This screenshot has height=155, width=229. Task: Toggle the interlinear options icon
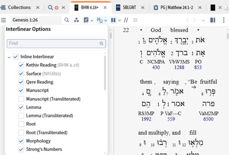click(x=100, y=20)
